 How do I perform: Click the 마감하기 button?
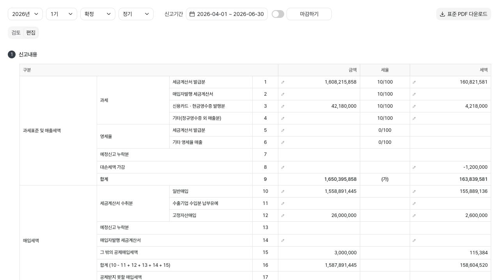[309, 14]
